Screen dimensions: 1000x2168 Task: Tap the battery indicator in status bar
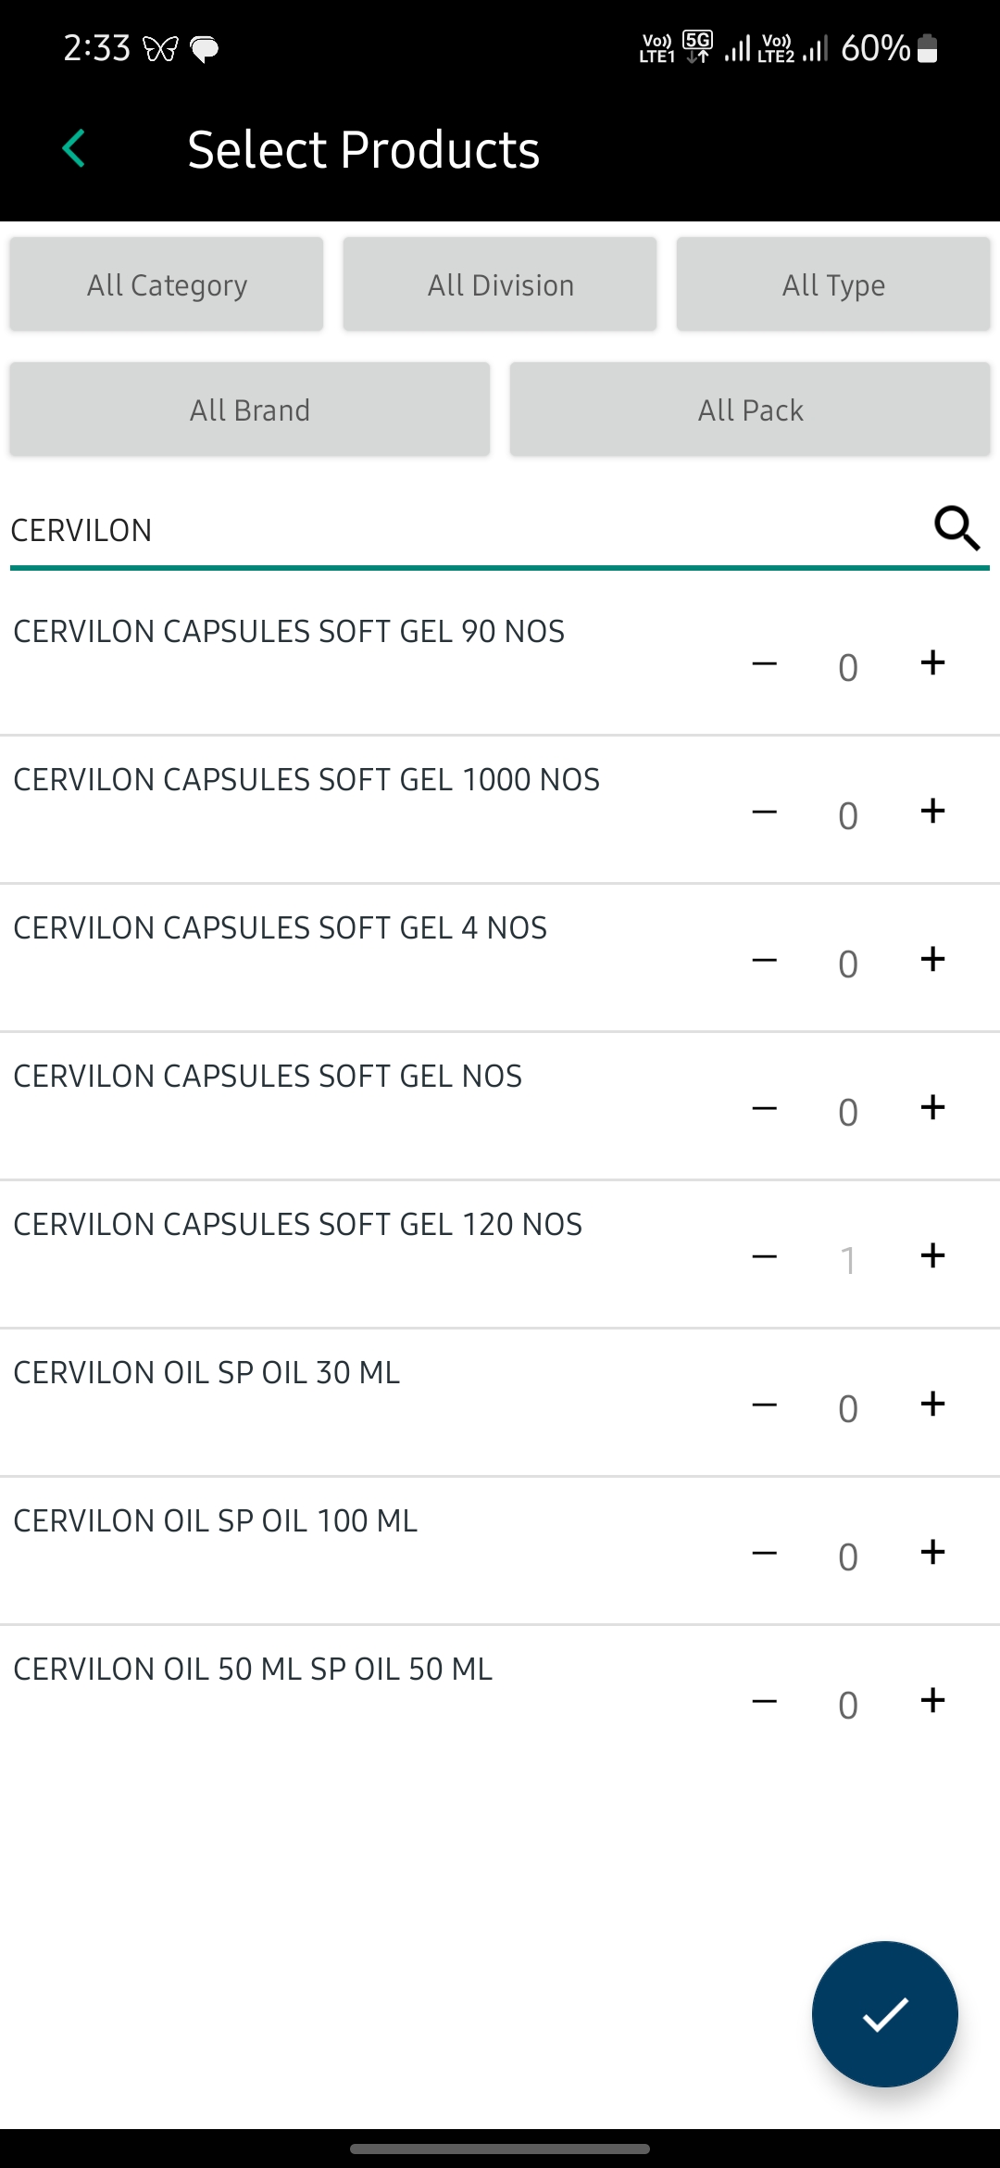(927, 48)
